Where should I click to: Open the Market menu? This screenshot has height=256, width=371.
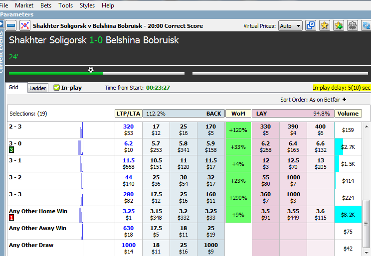[x=24, y=5]
